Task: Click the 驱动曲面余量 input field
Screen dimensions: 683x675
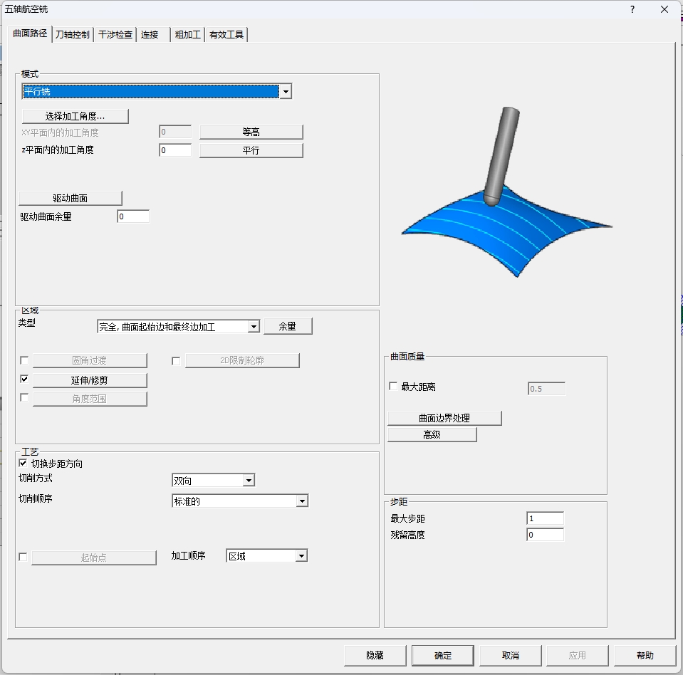Action: pos(133,216)
